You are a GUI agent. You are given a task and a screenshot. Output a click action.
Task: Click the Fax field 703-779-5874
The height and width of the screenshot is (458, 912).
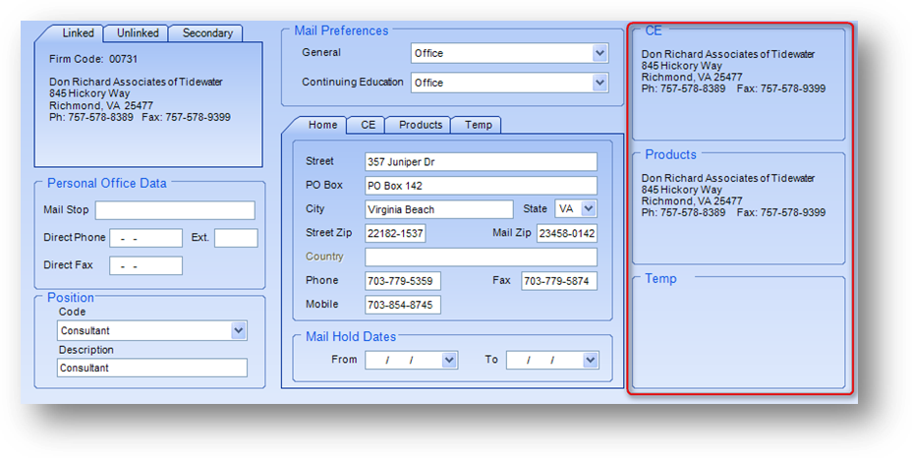[x=559, y=281]
